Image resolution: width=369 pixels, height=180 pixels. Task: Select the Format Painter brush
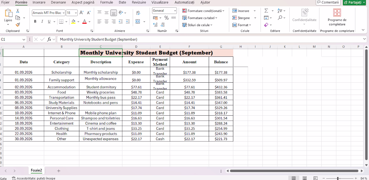click(x=18, y=25)
